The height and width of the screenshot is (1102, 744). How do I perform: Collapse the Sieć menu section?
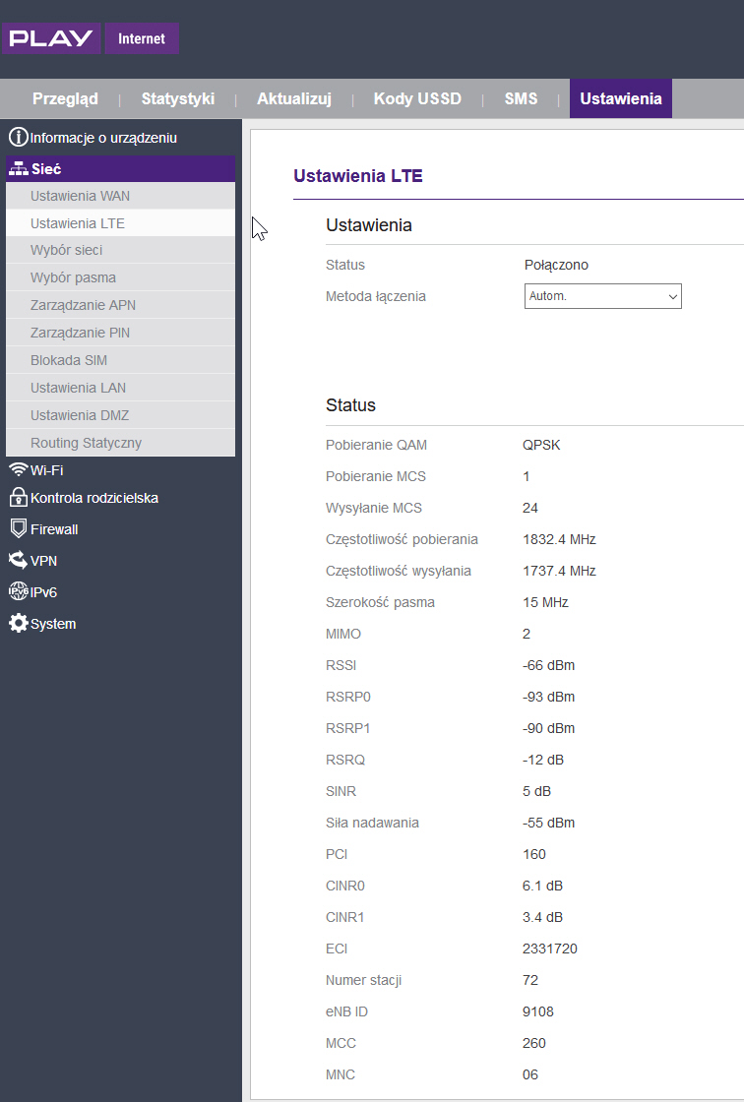click(x=120, y=168)
